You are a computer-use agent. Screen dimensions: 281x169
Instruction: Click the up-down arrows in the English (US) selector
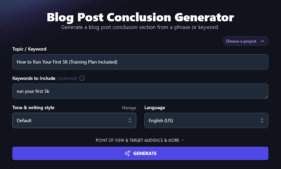[262, 120]
